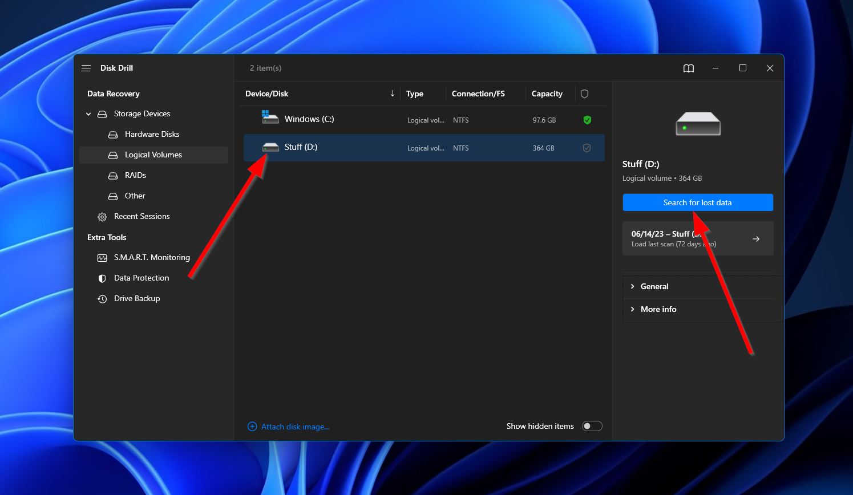
Task: Click the Logical Volumes drive icon
Action: point(113,155)
